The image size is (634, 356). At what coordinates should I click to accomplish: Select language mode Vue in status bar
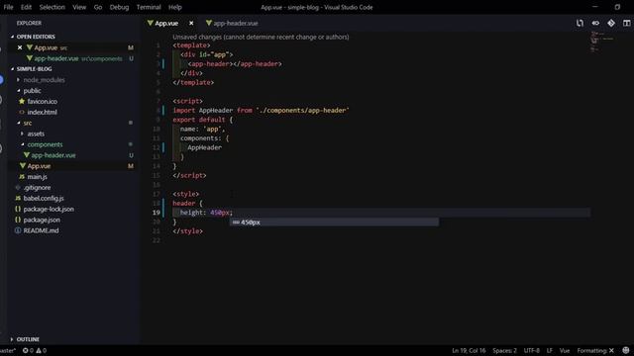pyautogui.click(x=565, y=351)
